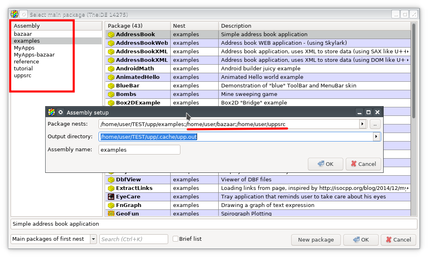The image size is (428, 257).
Task: Click the EyeCare package eye icon
Action: 111,197
